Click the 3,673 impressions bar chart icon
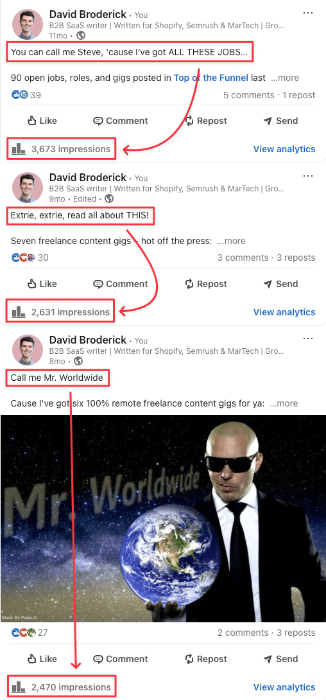 pyautogui.click(x=18, y=148)
